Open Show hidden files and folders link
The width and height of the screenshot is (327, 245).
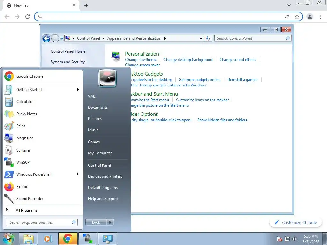(x=222, y=120)
